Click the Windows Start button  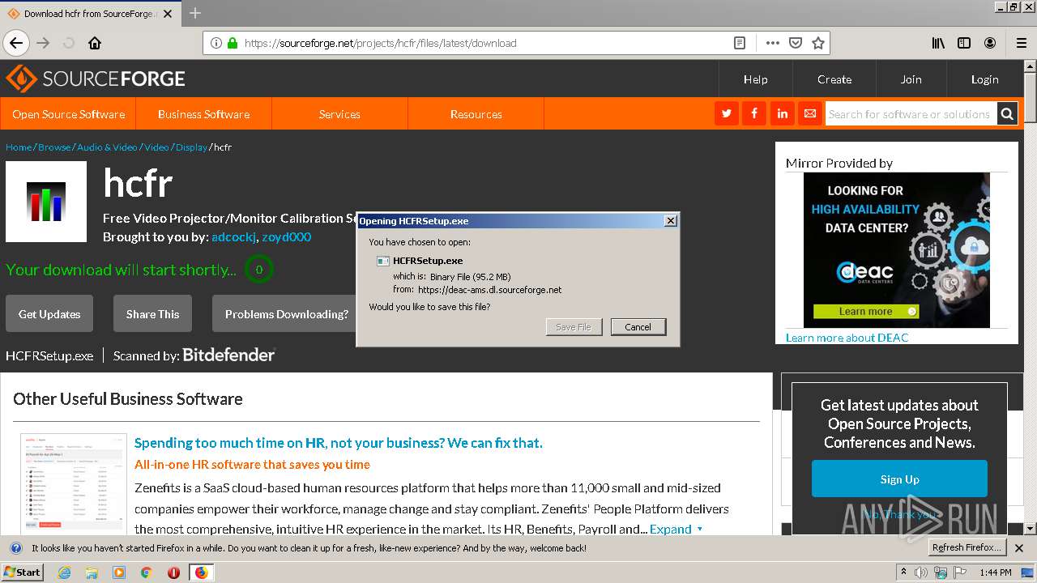pos(22,572)
